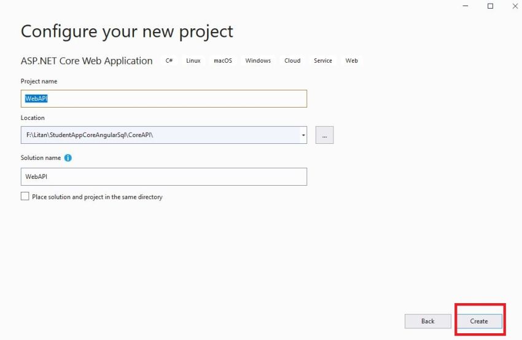Click into the Project name field

[163, 98]
